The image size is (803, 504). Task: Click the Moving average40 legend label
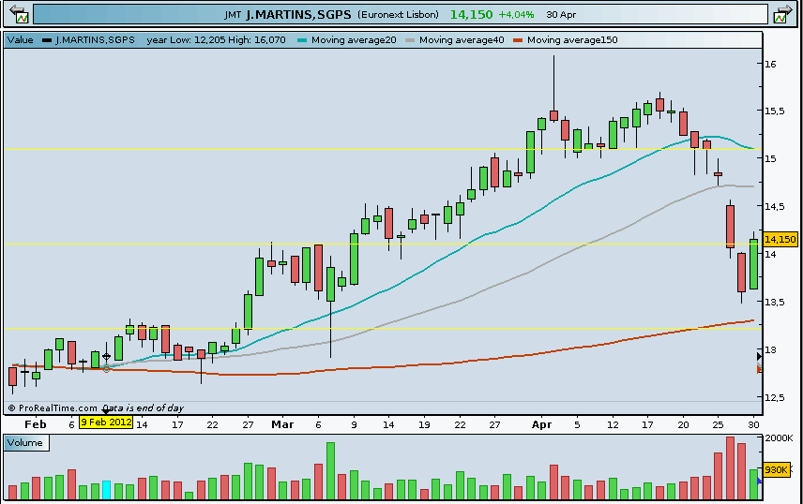(x=462, y=40)
